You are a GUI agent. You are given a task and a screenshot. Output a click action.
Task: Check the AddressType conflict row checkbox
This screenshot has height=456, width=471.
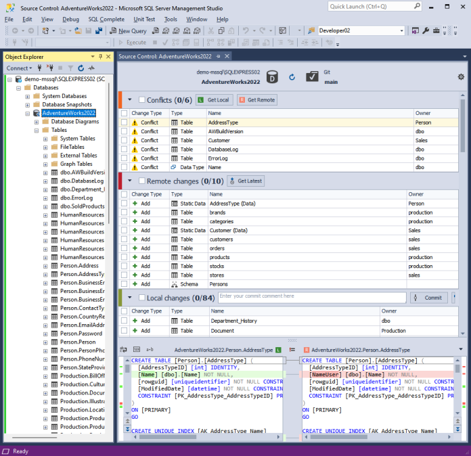[x=124, y=122]
